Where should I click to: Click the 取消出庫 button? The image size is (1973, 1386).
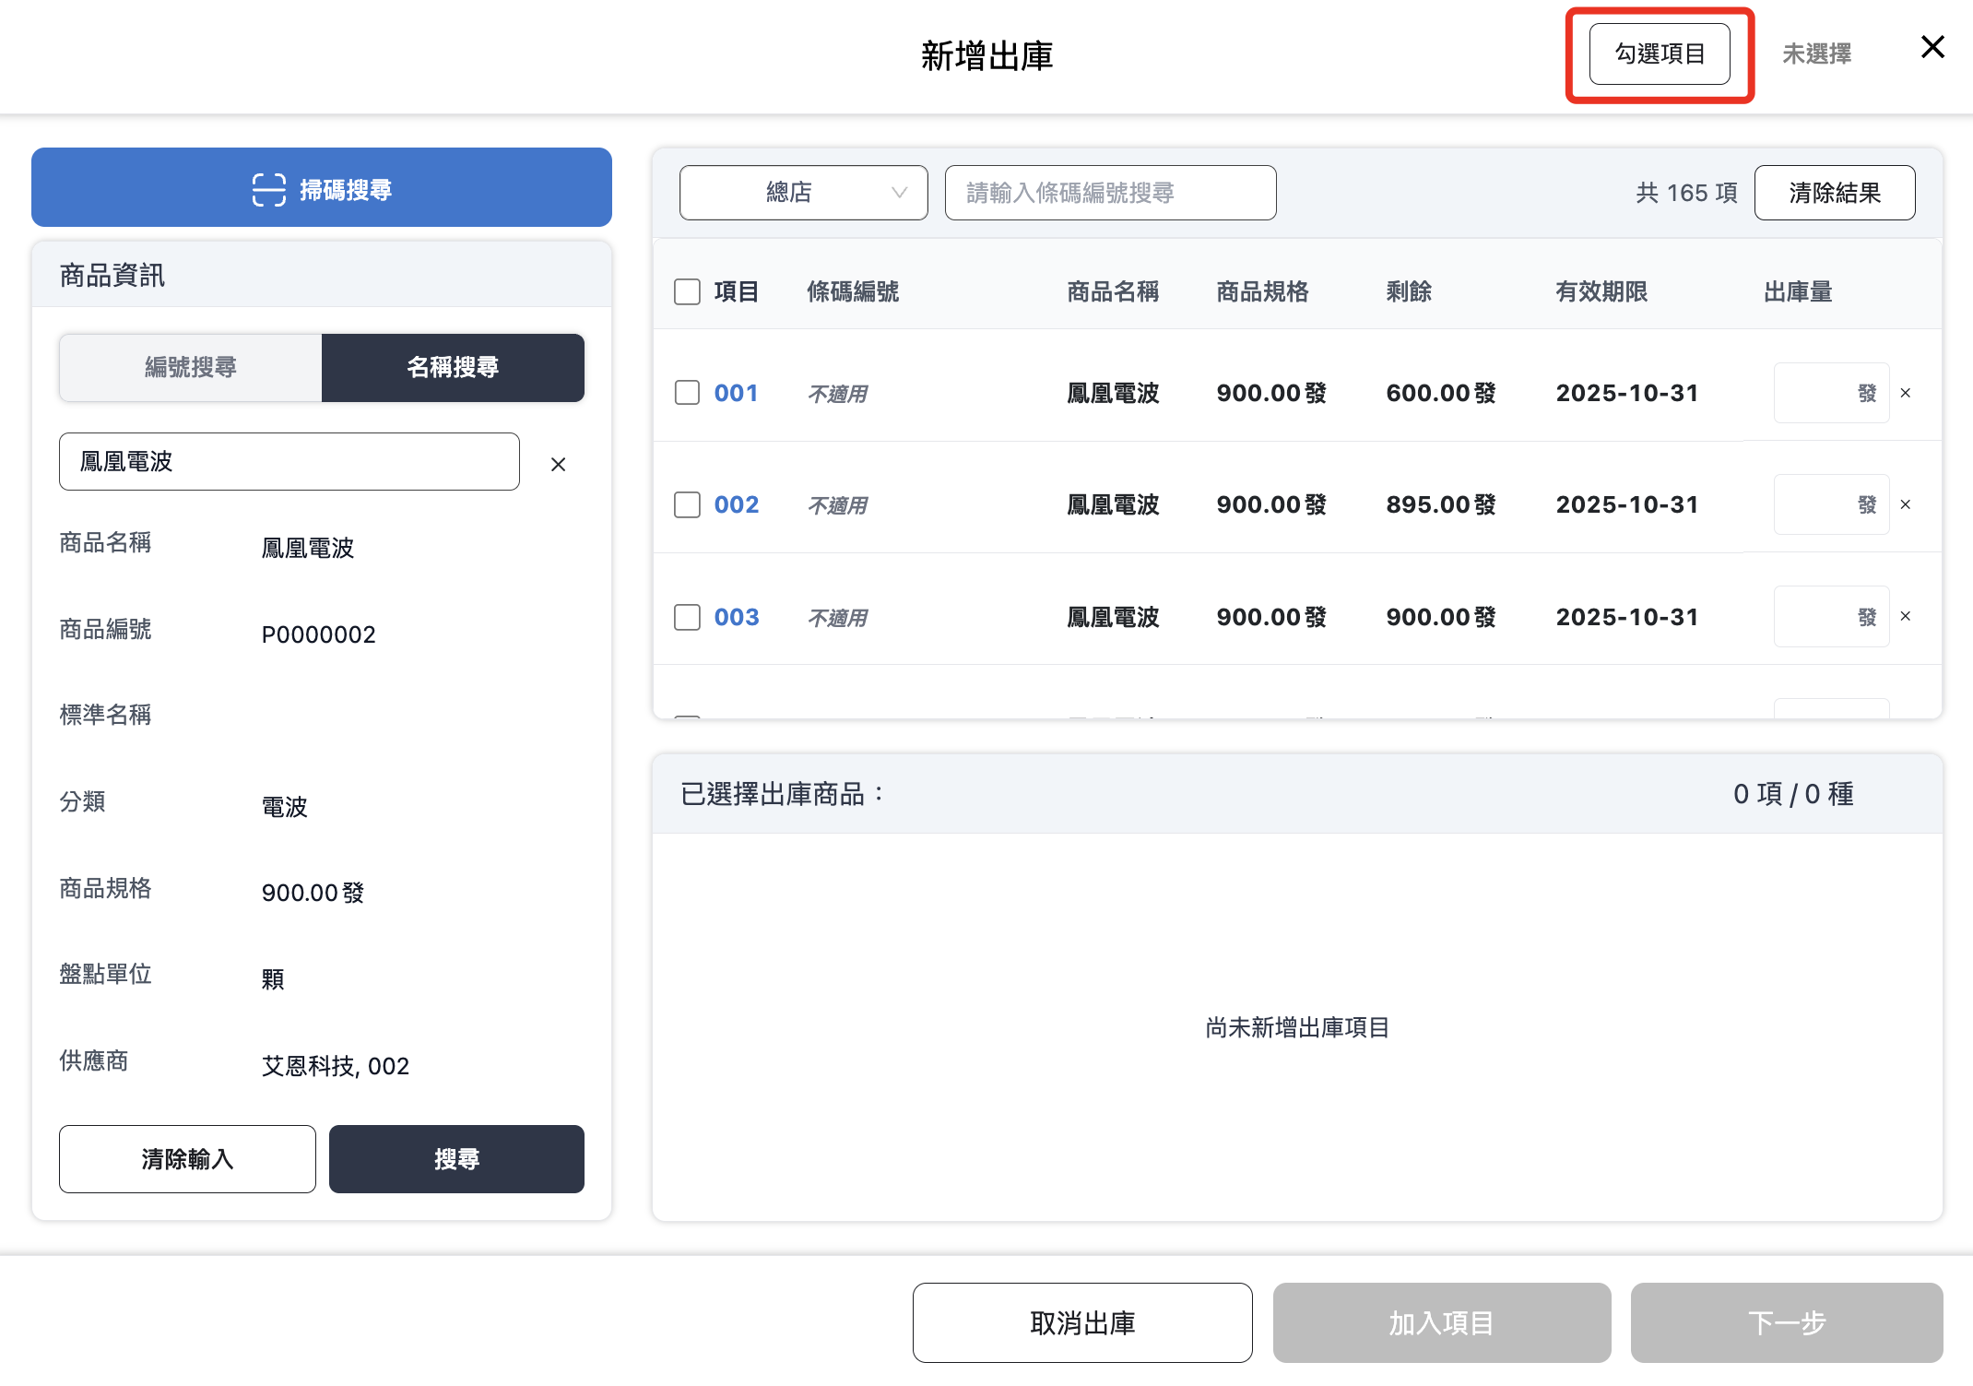tap(1081, 1322)
